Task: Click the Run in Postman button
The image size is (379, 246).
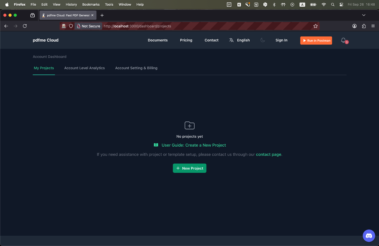Action: (316, 41)
